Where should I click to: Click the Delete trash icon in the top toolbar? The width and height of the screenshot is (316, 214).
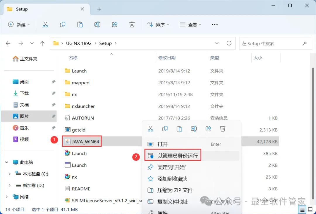[x=132, y=24]
